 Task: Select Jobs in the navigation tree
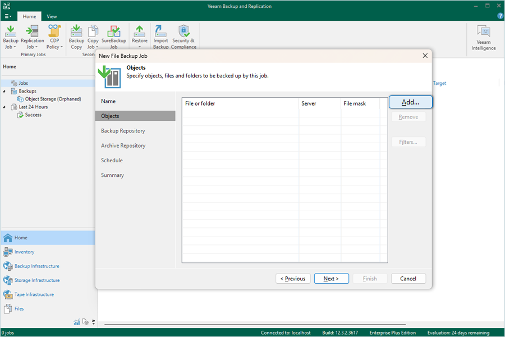tap(23, 83)
